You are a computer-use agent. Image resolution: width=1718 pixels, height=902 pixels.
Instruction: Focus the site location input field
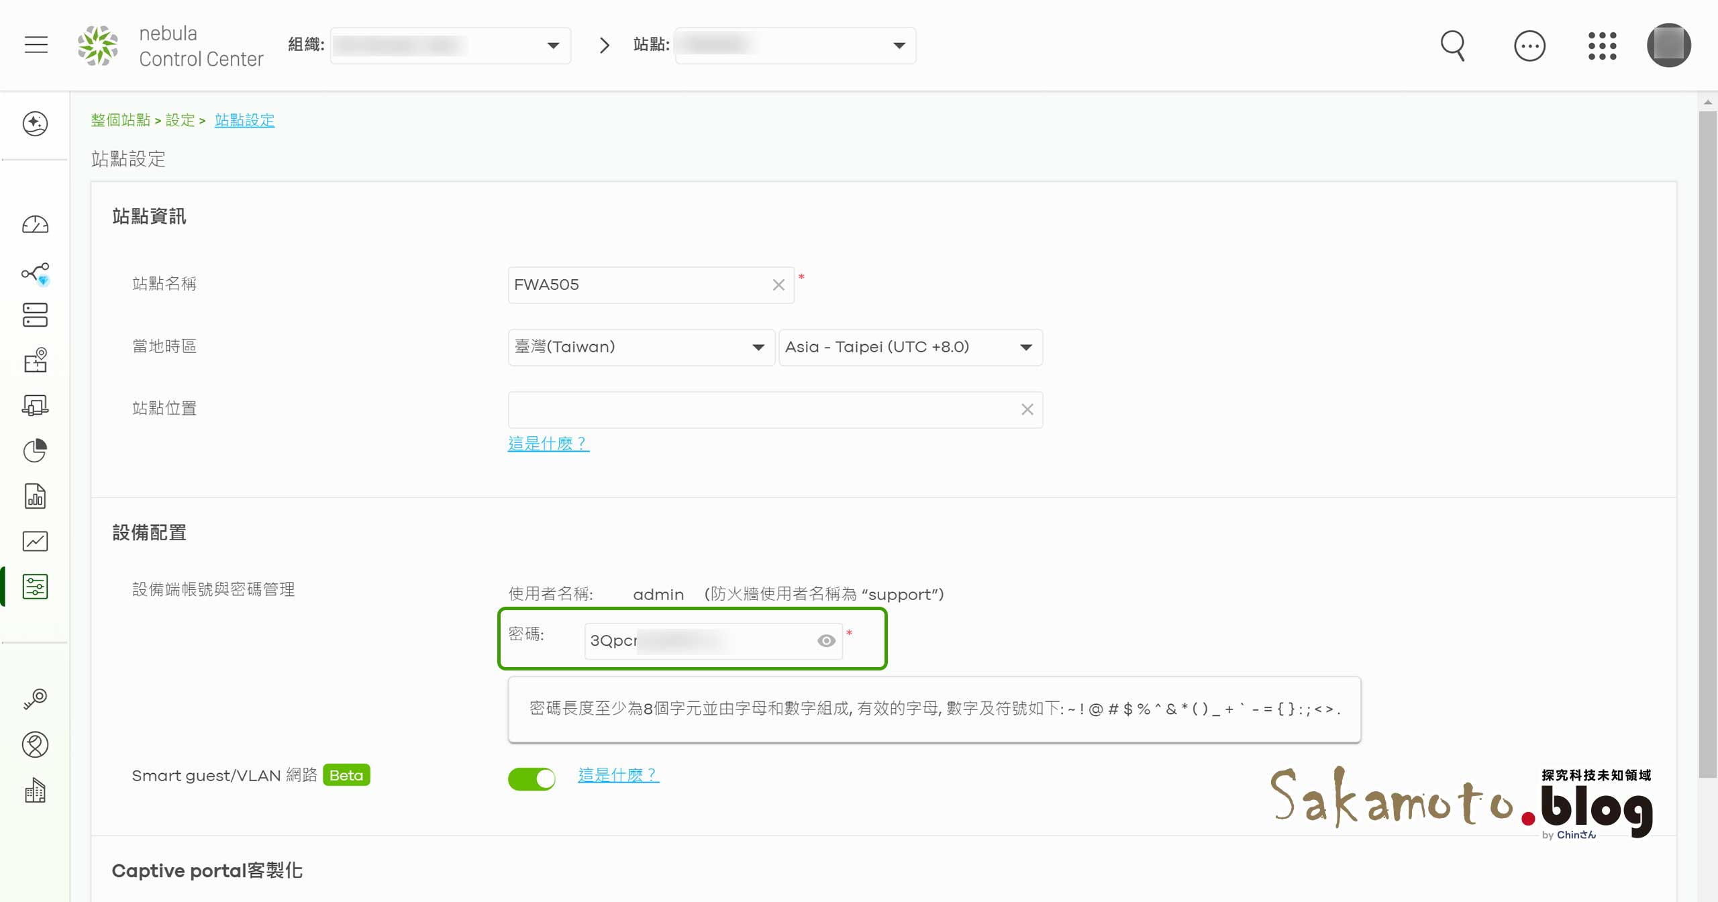(x=775, y=409)
